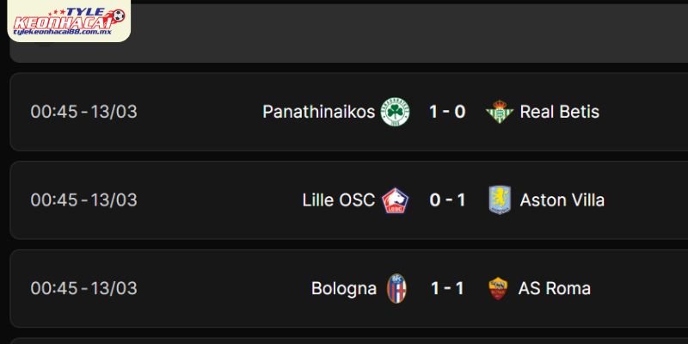The height and width of the screenshot is (344, 688).
Task: Open the Lille OSC team name
Action: [x=339, y=200]
